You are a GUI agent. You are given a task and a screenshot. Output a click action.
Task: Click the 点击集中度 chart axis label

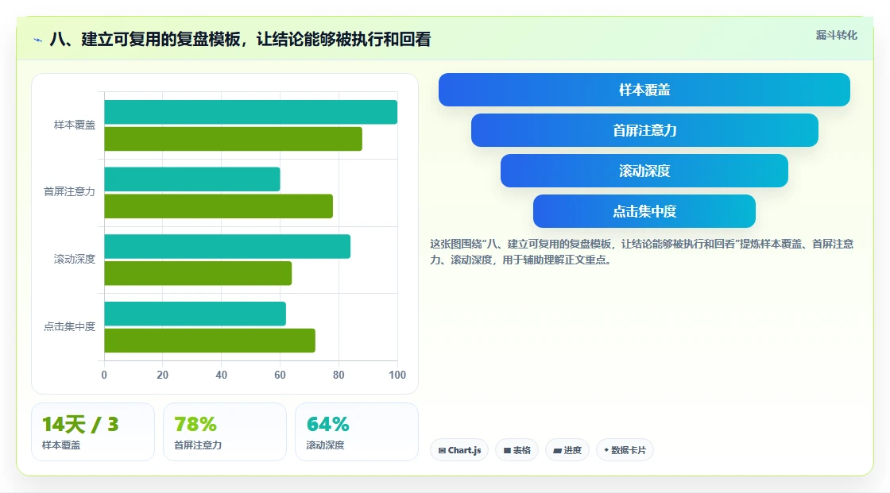pyautogui.click(x=69, y=327)
